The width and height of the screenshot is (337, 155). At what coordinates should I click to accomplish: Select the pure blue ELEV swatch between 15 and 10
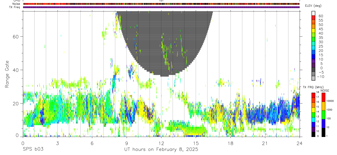coord(313,57)
